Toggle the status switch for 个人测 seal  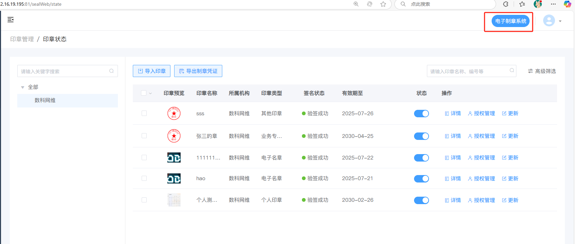pyautogui.click(x=422, y=200)
